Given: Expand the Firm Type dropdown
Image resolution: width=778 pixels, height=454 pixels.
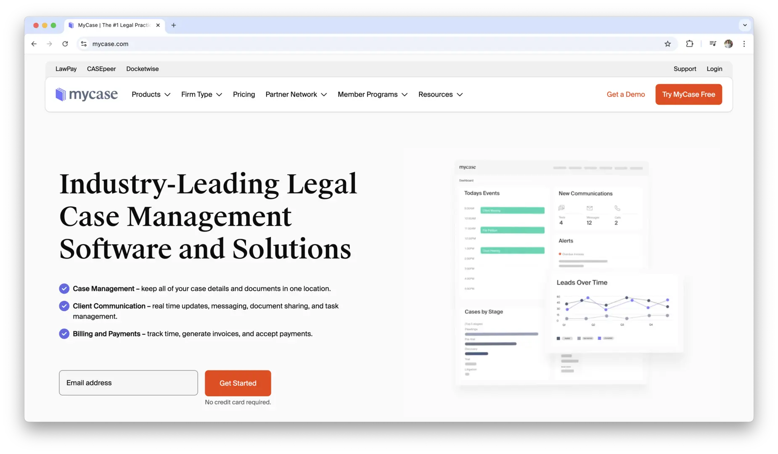Looking at the screenshot, I should pyautogui.click(x=201, y=95).
